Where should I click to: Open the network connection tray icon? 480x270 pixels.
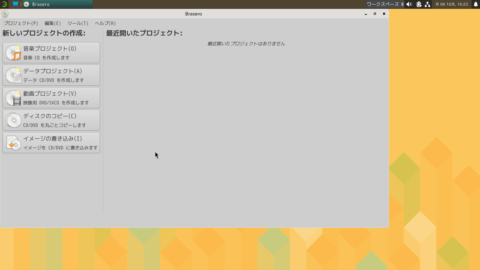(x=427, y=4)
